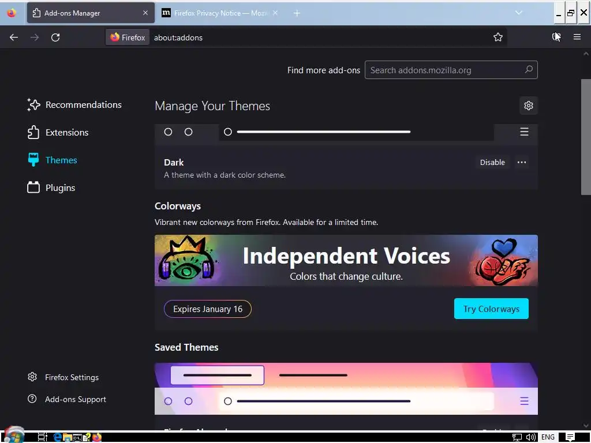This screenshot has height=443, width=591.
Task: Click the Colorways heading
Action: click(178, 206)
